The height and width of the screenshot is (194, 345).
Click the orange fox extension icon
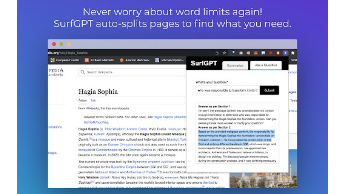(x=256, y=53)
